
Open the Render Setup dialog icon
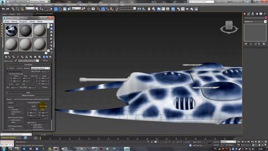pyautogui.click(x=178, y=9)
